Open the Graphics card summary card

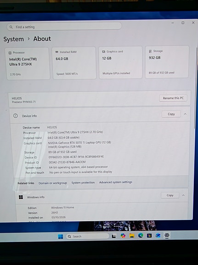pyautogui.click(x=120, y=62)
